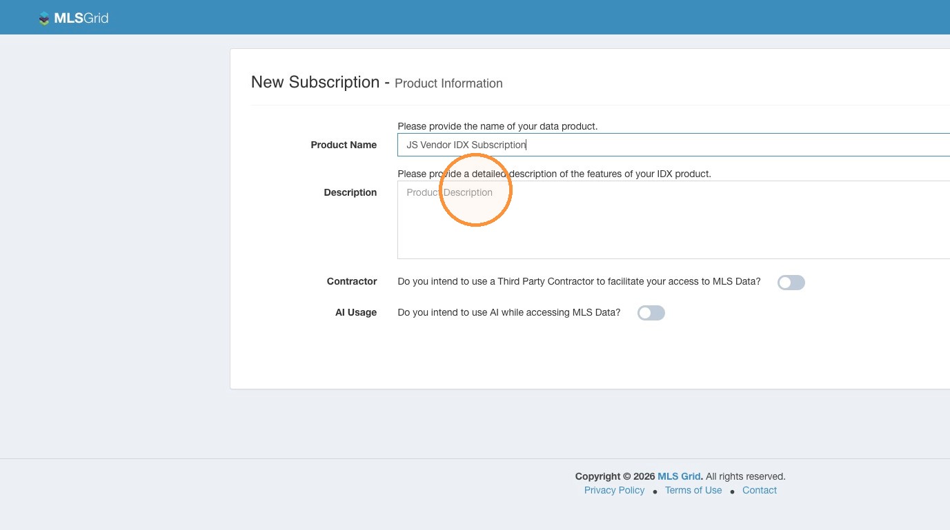Click the Product Information subtitle text
950x530 pixels.
pos(448,83)
